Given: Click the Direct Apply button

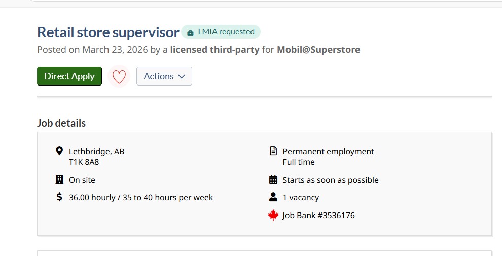Looking at the screenshot, I should pyautogui.click(x=69, y=76).
